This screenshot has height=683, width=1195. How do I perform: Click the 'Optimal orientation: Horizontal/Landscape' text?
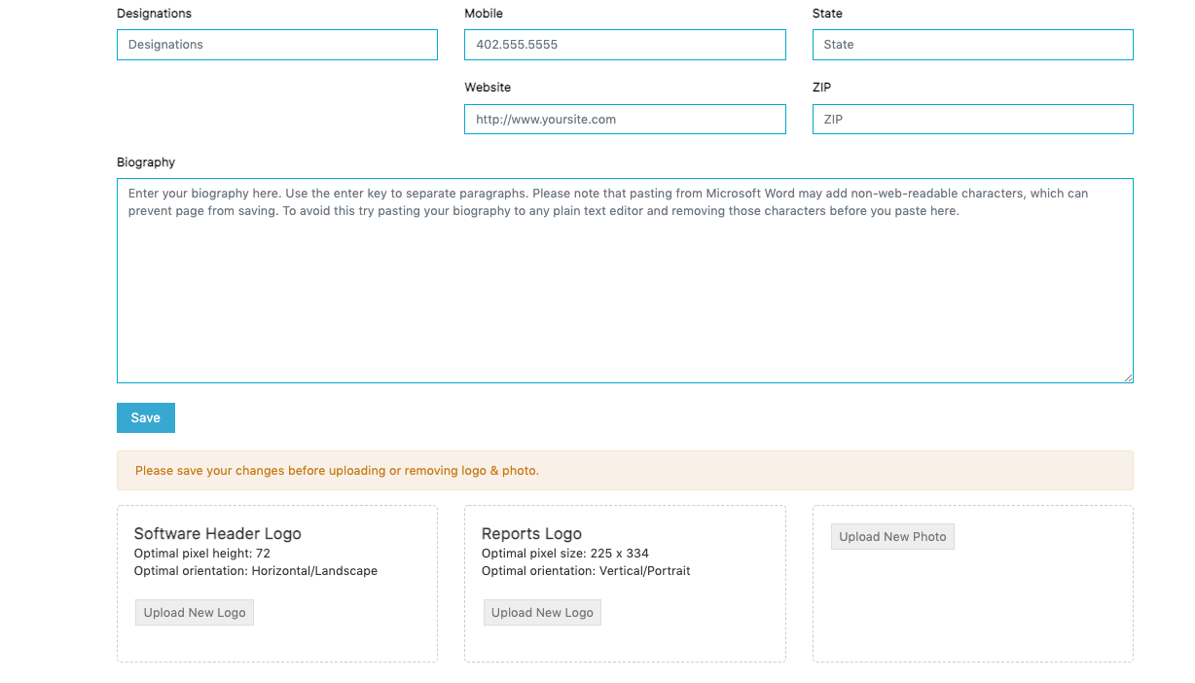click(256, 571)
